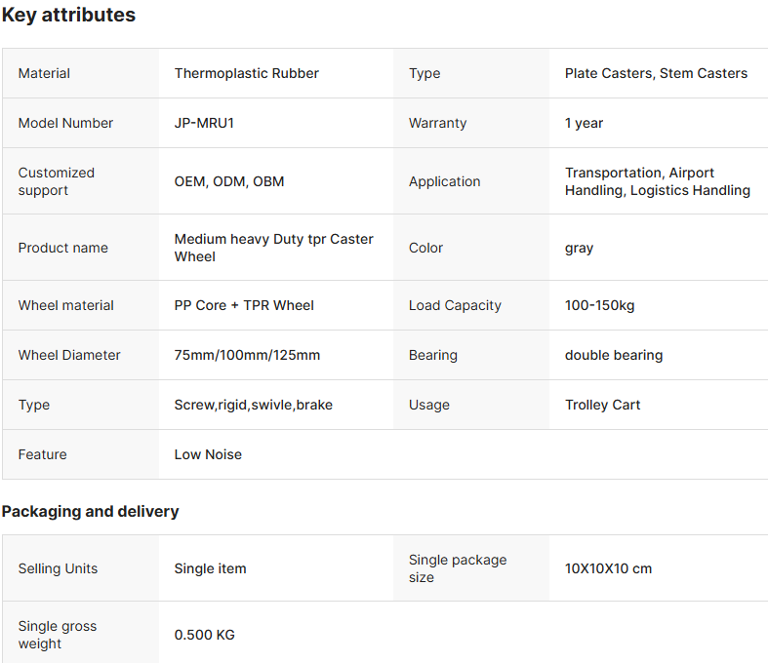The height and width of the screenshot is (663, 768).
Task: Click the OEM, ODM, OBM value
Action: [x=229, y=181]
